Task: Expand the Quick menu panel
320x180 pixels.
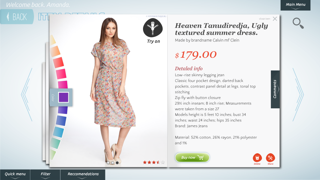Action: [15, 175]
